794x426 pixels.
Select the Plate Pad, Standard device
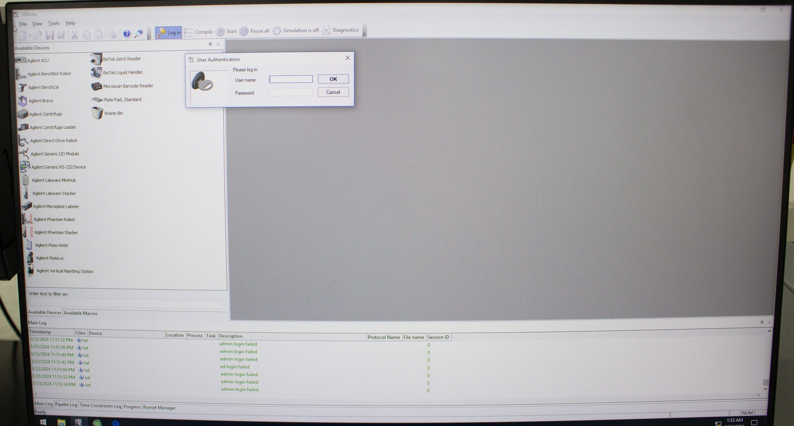pyautogui.click(x=117, y=100)
